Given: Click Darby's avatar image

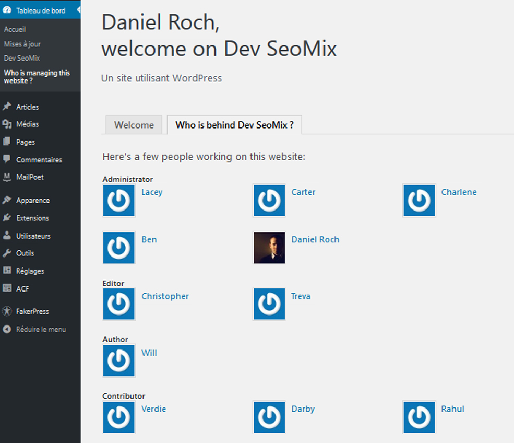Looking at the screenshot, I should click(269, 417).
